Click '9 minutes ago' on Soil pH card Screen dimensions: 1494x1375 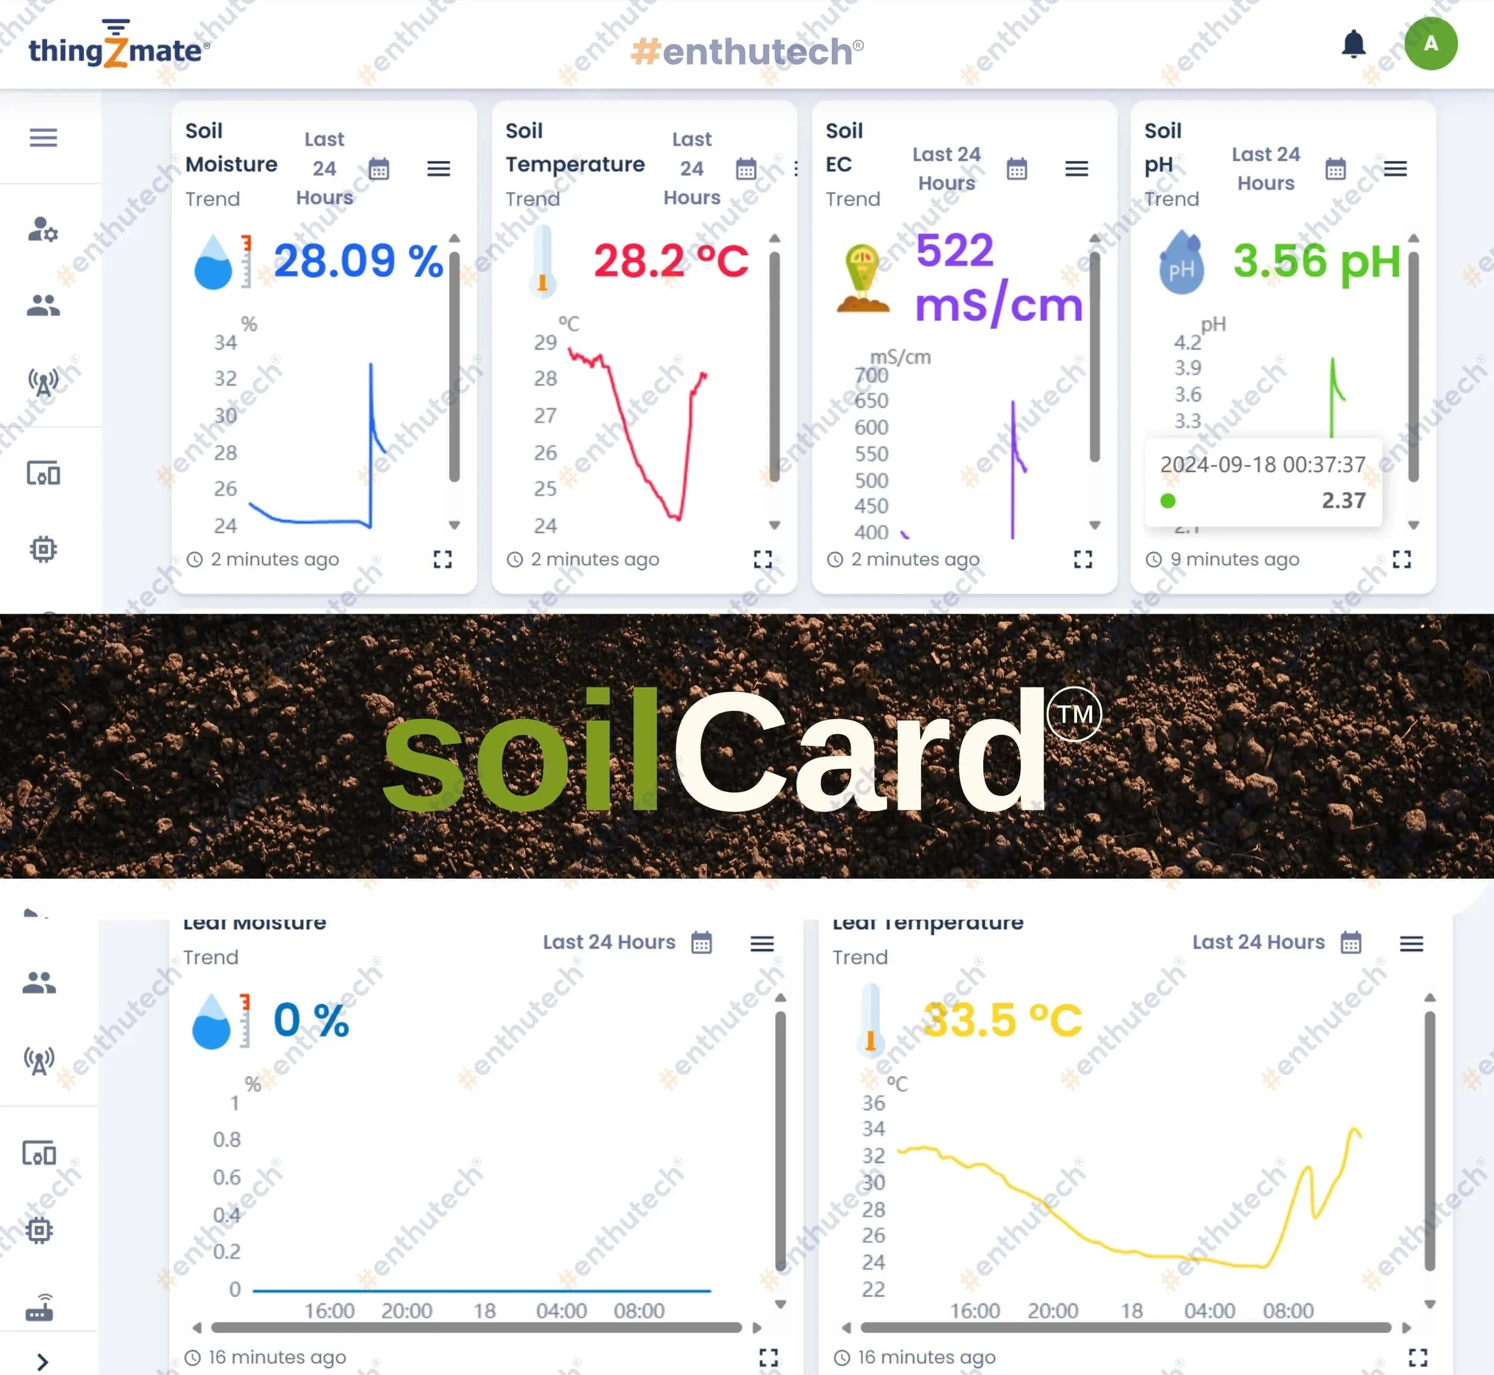tap(1234, 559)
